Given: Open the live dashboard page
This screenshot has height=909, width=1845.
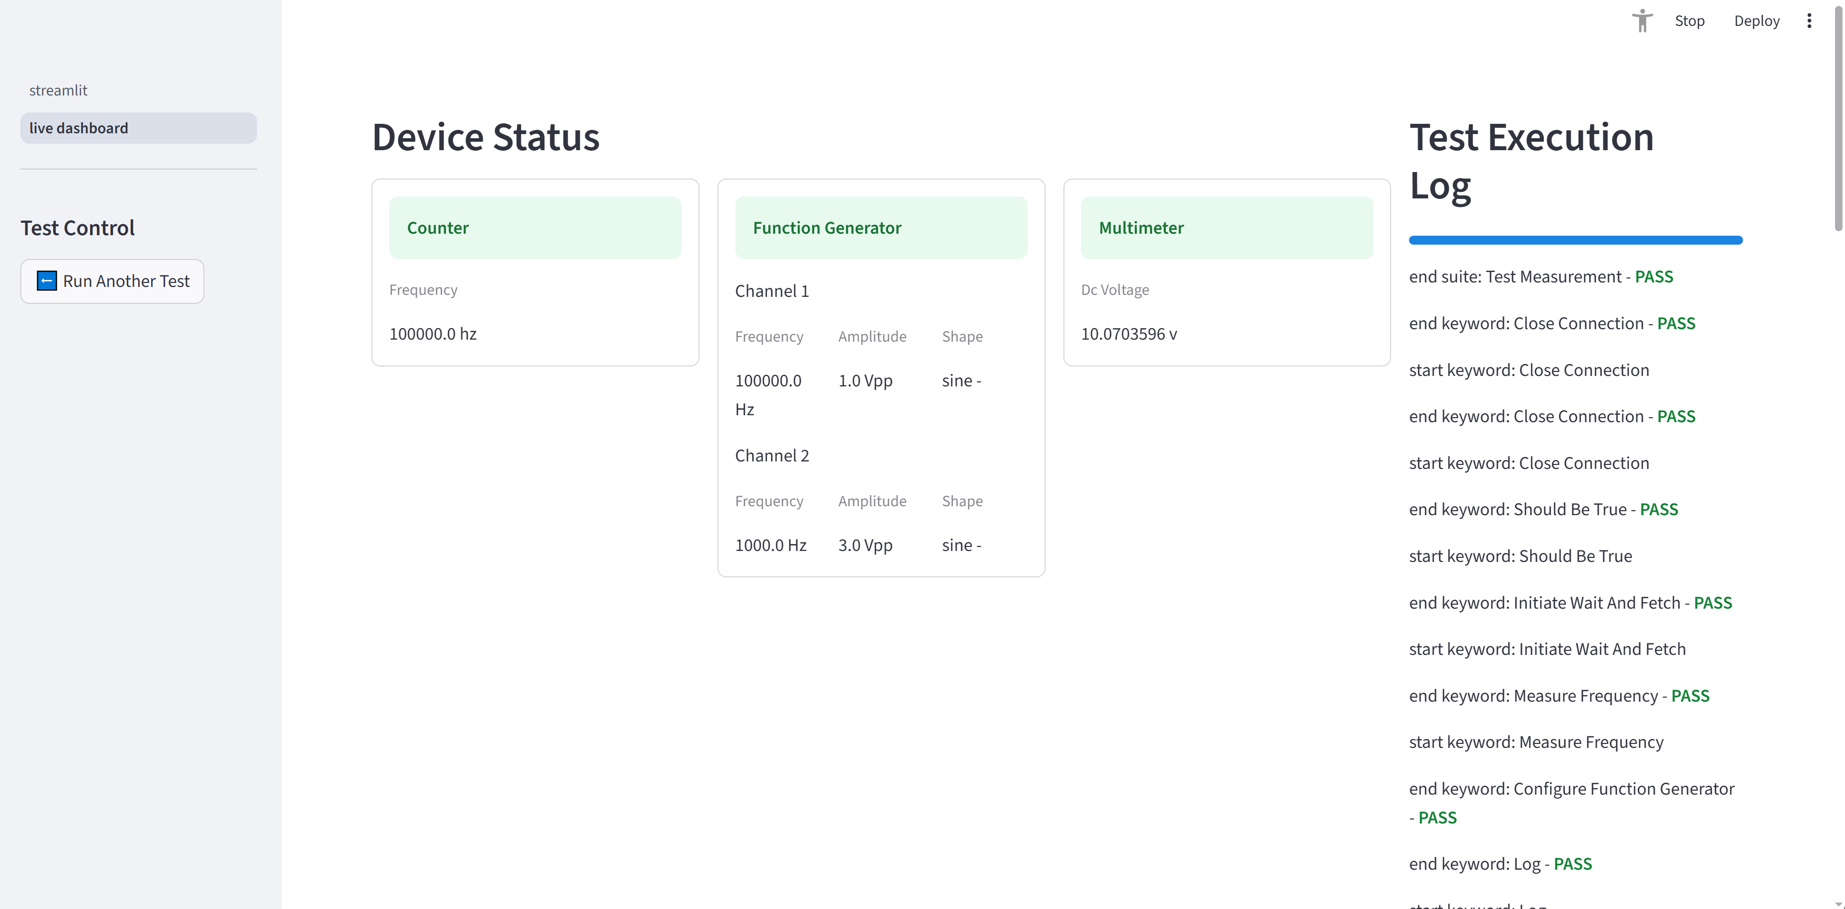Looking at the screenshot, I should click(138, 127).
